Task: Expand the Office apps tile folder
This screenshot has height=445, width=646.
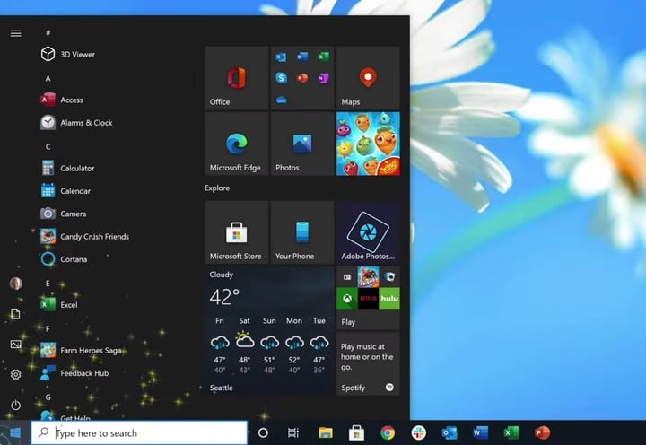Action: tap(302, 78)
